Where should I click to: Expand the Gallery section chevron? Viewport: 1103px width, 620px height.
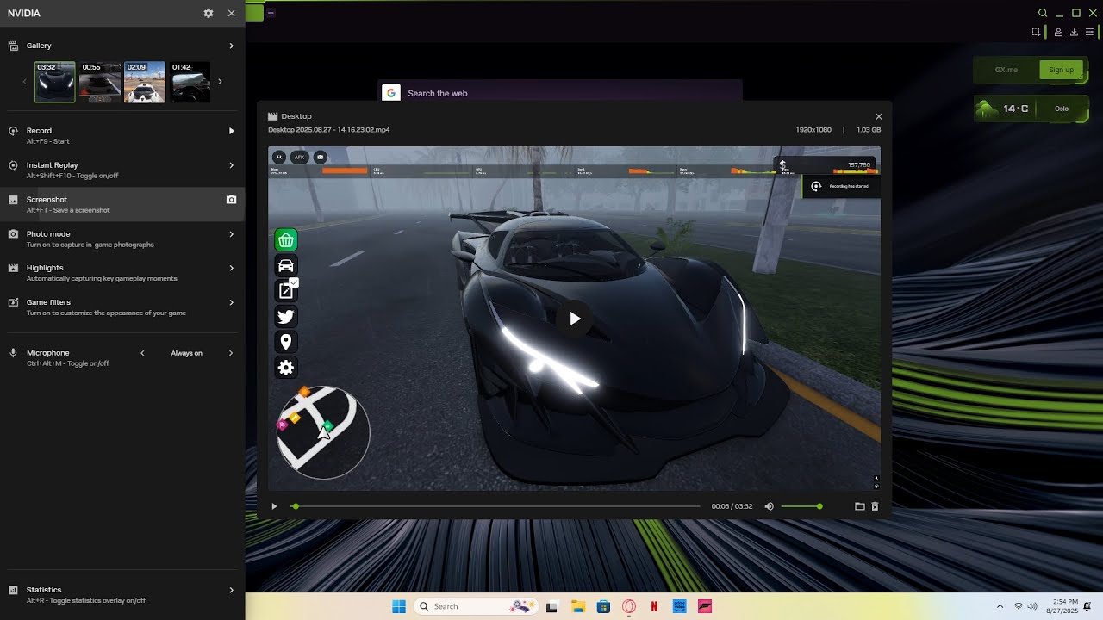coord(231,46)
